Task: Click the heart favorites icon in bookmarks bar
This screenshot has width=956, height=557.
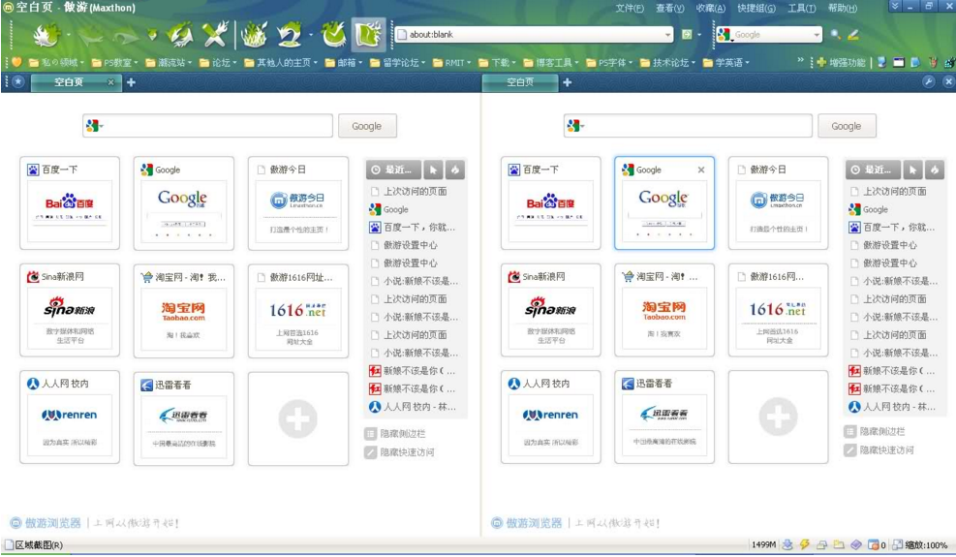Action: pyautogui.click(x=15, y=63)
